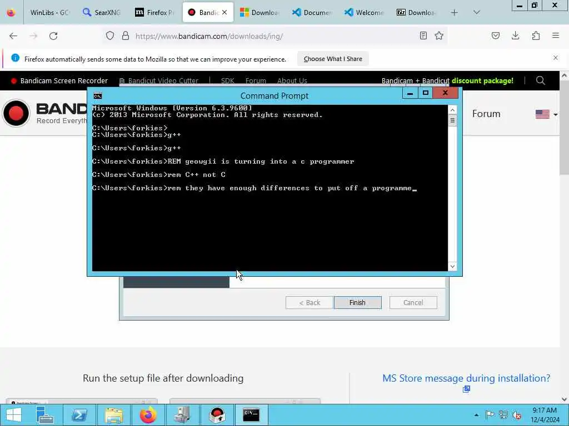Open Pocket save icon
This screenshot has width=569, height=426.
click(x=495, y=35)
